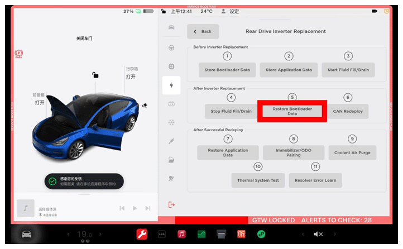Launch the green round mini-program app
The image size is (403, 249).
point(261,234)
